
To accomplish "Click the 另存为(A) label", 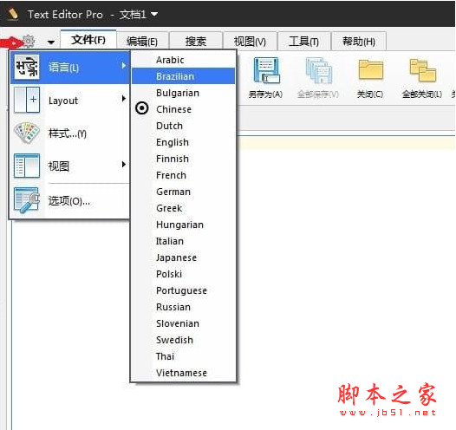I will pos(265,94).
